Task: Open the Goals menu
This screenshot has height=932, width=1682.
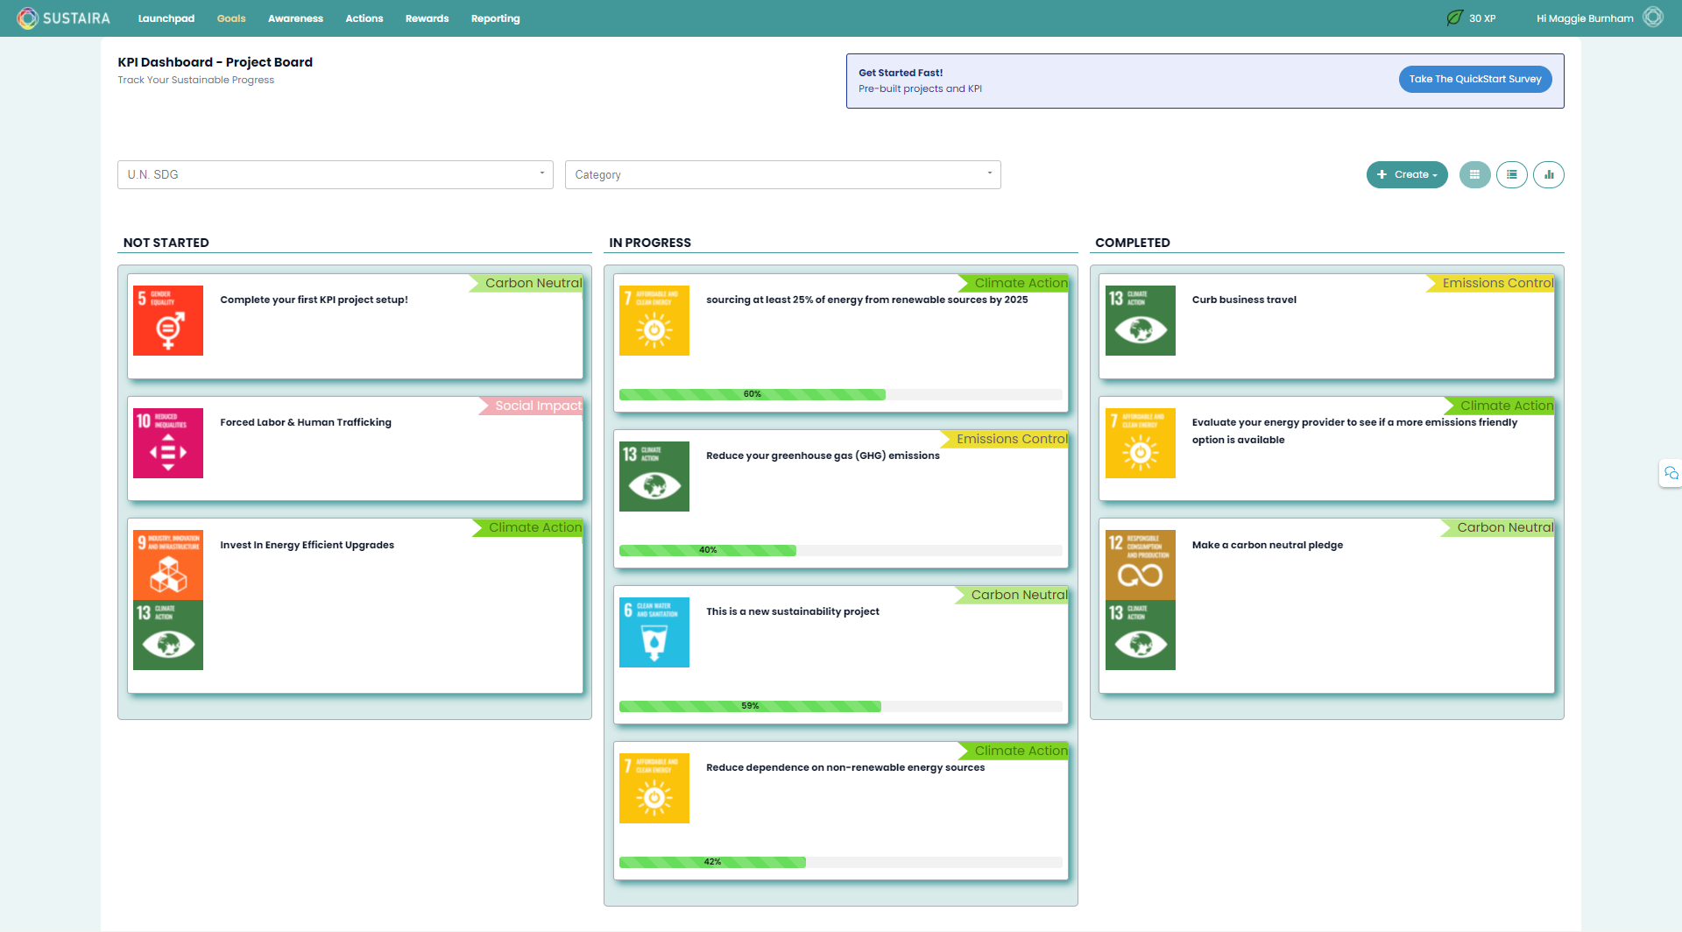Action: click(x=231, y=18)
